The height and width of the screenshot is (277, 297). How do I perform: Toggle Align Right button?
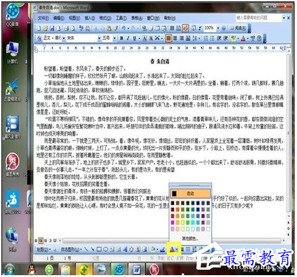click(x=181, y=38)
